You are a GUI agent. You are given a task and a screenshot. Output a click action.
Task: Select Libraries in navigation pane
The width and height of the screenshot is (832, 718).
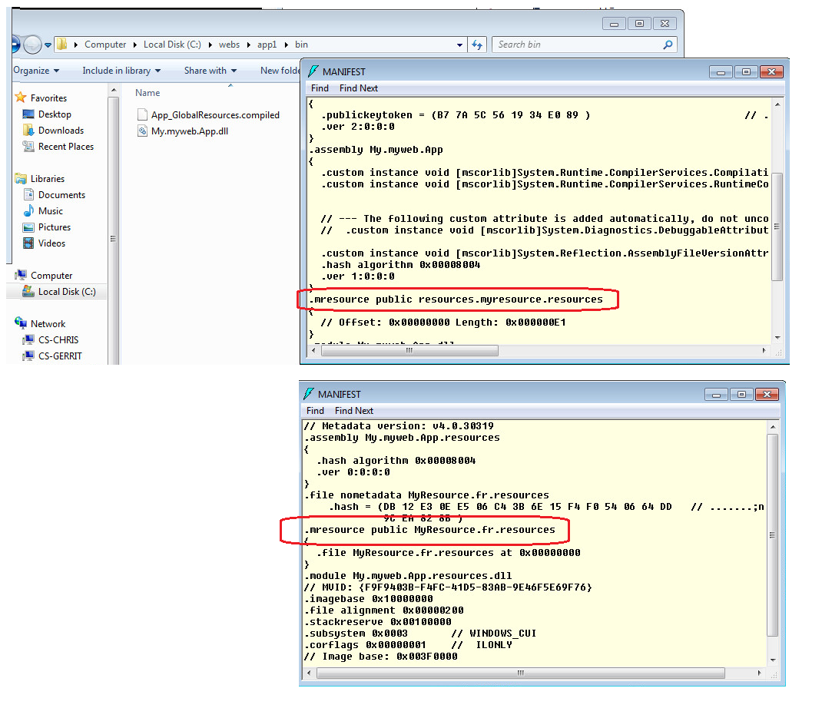pos(47,179)
